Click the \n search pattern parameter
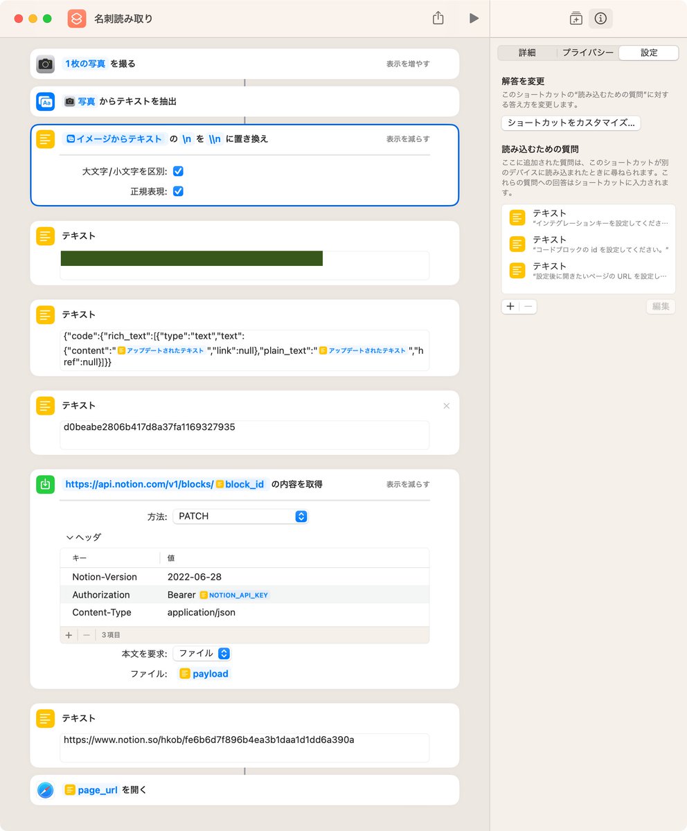This screenshot has height=831, width=687. tap(187, 138)
